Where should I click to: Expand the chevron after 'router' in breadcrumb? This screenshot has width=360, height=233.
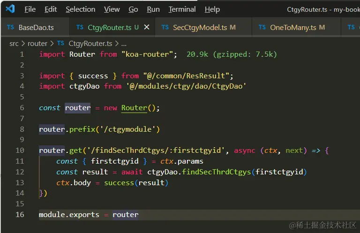point(52,44)
